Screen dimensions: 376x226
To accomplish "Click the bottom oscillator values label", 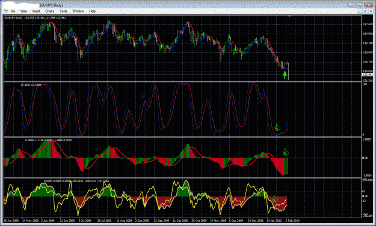I will (x=76, y=181).
